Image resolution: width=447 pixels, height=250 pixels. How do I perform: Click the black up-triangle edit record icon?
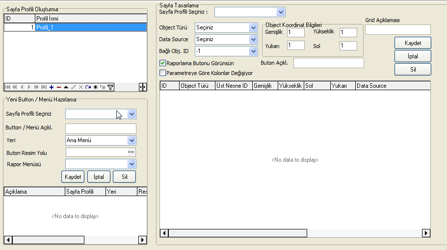tap(66, 87)
